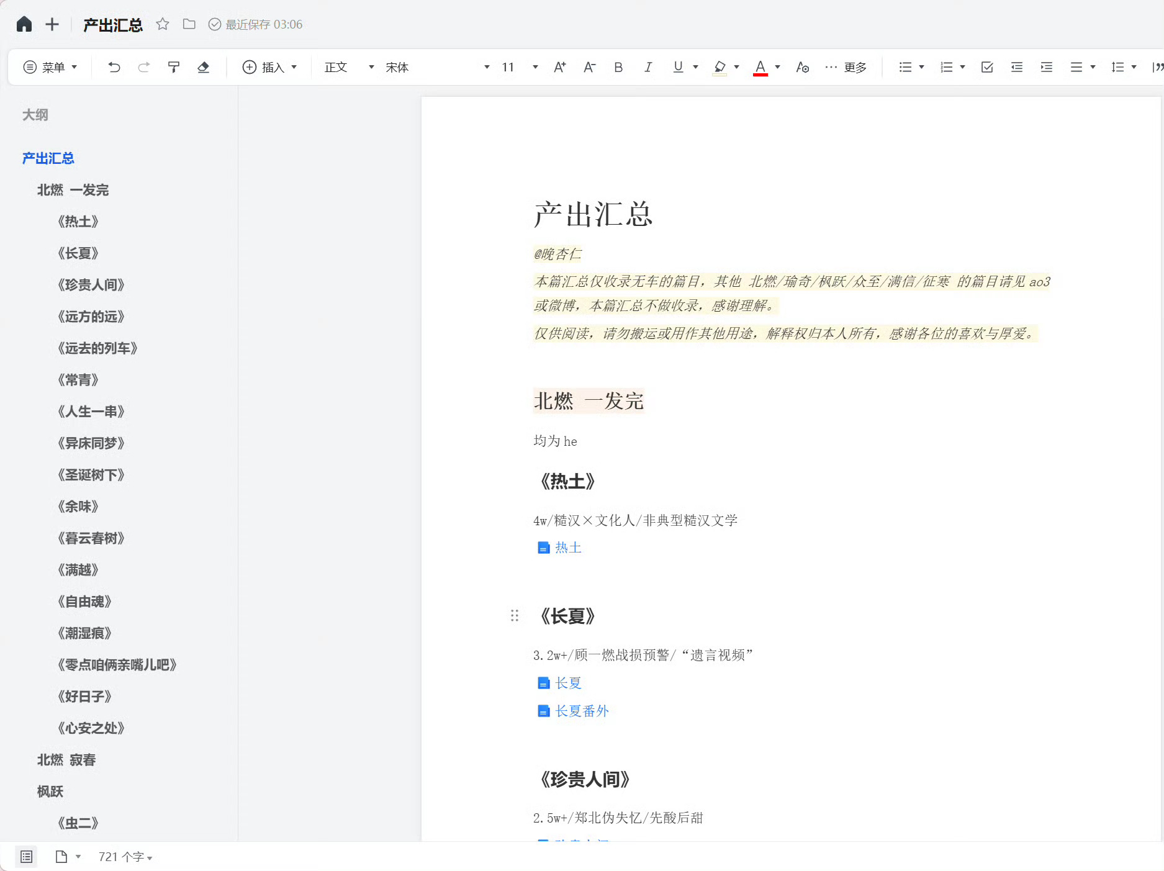Decrease font size
The width and height of the screenshot is (1164, 871).
589,67
